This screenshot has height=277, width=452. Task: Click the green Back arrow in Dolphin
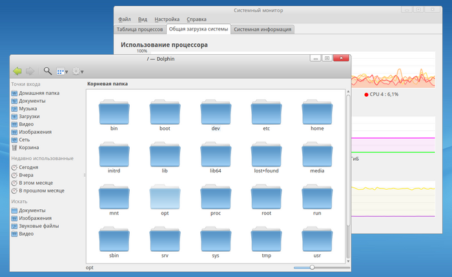click(17, 71)
